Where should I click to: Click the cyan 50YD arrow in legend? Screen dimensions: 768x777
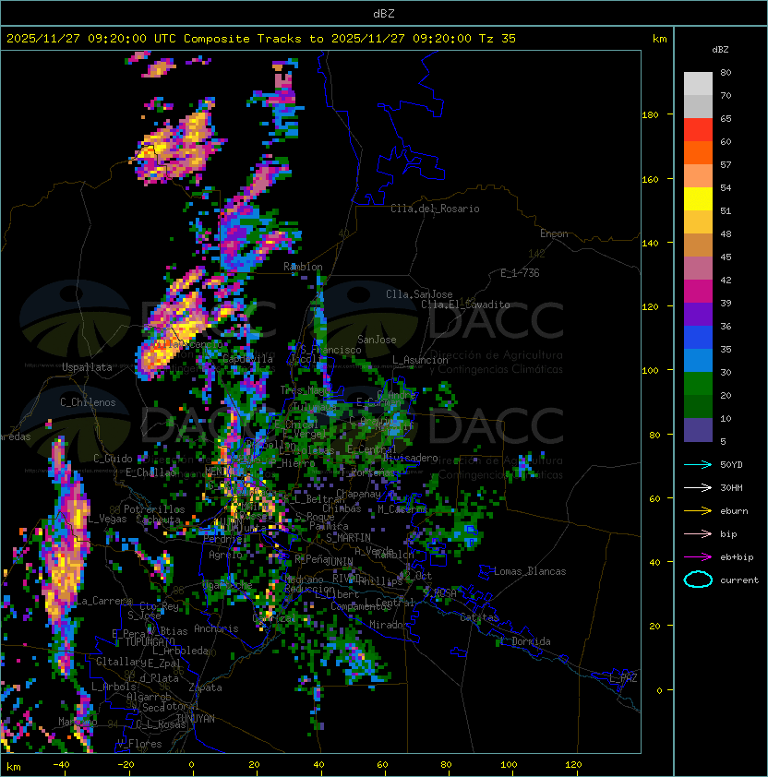[x=698, y=464]
